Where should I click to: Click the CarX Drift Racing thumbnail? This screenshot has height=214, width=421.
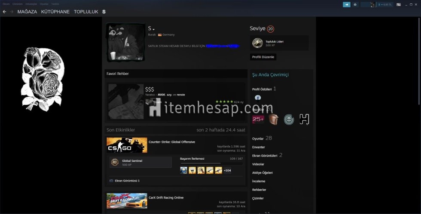(x=127, y=201)
